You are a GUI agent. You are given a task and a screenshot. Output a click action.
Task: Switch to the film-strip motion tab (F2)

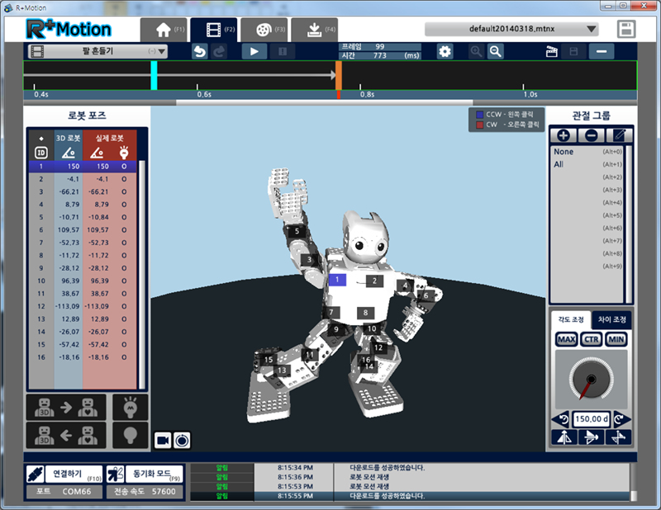[x=214, y=30]
